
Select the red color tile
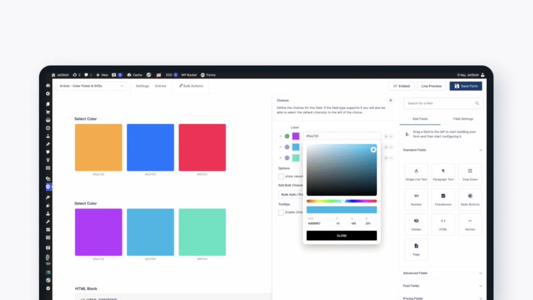pos(202,147)
